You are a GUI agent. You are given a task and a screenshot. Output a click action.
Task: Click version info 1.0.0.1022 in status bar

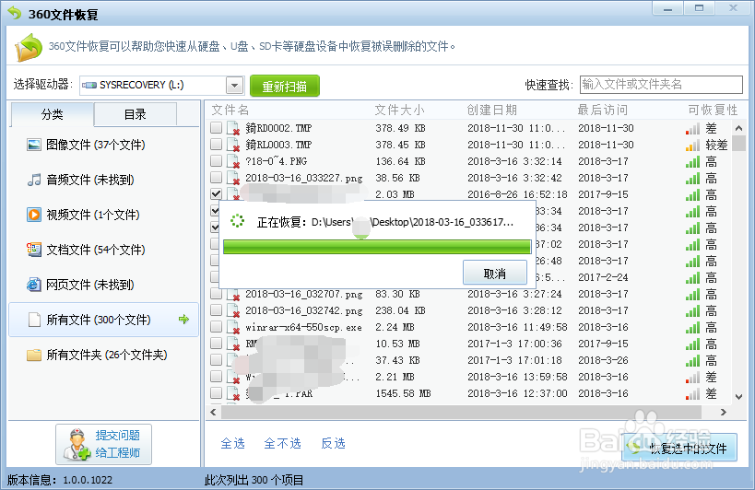click(x=60, y=480)
